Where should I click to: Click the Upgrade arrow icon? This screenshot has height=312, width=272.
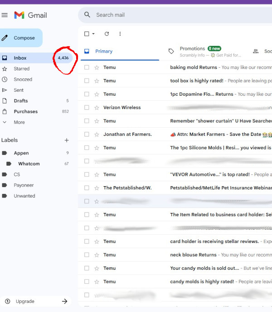64,301
